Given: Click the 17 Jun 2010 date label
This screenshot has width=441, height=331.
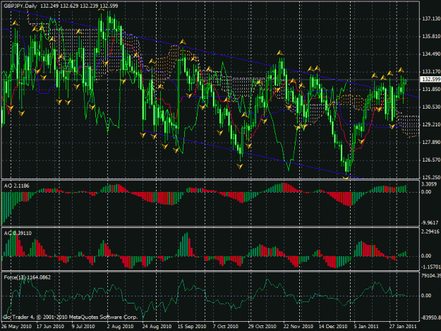Looking at the screenshot, I should click(50, 327).
